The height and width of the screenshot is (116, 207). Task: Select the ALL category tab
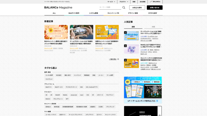coord(54,13)
